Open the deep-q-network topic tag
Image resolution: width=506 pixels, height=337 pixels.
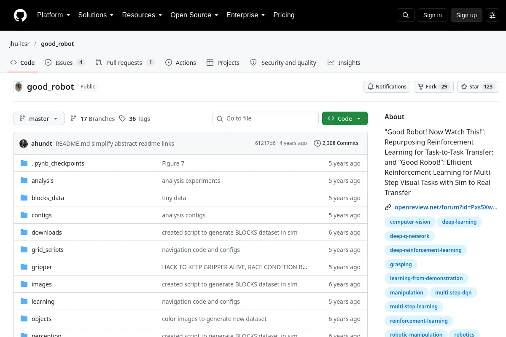click(409, 236)
